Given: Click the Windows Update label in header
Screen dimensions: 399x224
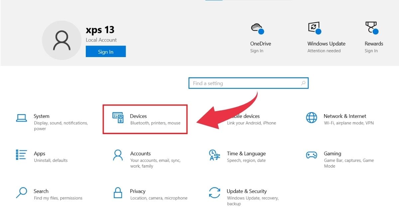Looking at the screenshot, I should (327, 44).
